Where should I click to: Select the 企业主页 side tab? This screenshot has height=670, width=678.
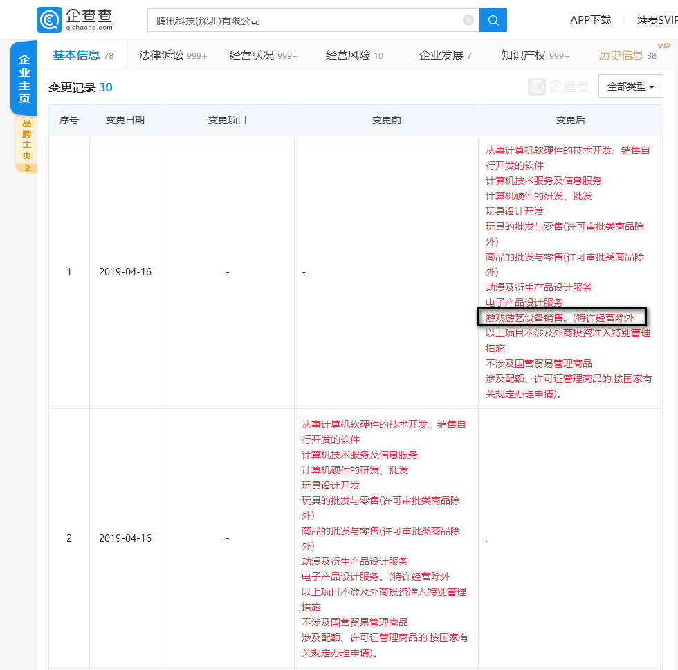24,79
